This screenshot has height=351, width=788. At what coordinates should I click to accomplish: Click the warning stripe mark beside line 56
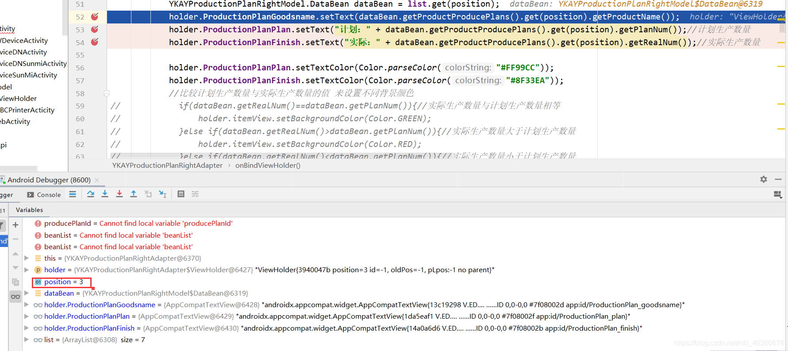pyautogui.click(x=781, y=66)
